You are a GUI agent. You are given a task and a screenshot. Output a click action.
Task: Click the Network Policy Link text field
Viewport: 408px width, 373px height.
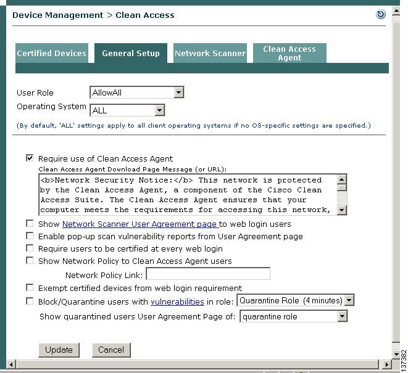point(207,274)
